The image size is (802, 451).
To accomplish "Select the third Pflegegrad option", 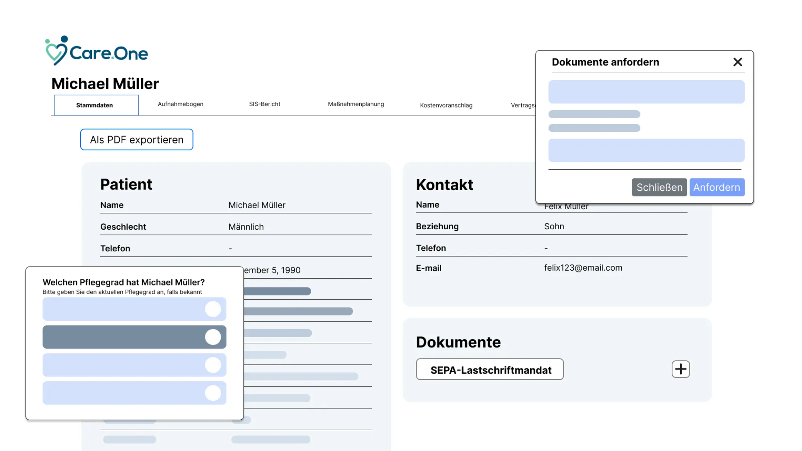I will point(134,365).
